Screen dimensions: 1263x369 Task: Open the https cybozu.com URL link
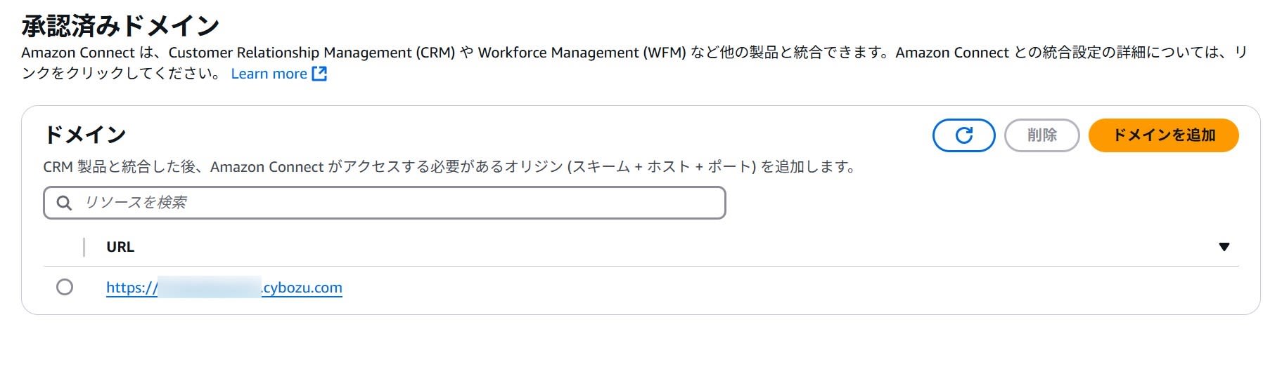coord(224,288)
